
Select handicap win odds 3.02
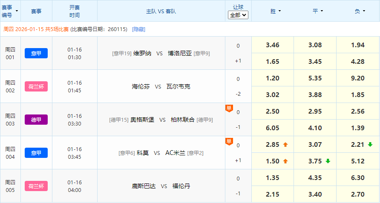tap(273, 95)
